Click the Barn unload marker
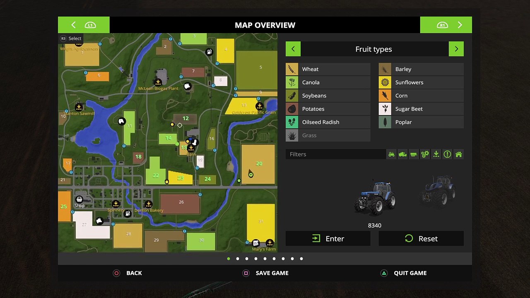 tap(191, 148)
